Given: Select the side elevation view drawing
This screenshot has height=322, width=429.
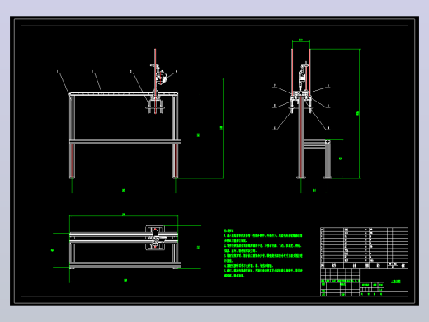Looking at the screenshot, I should point(310,113).
